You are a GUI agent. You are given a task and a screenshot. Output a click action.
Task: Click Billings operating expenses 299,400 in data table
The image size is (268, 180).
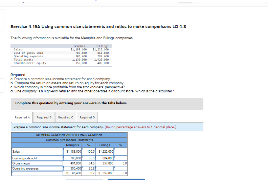103,56
